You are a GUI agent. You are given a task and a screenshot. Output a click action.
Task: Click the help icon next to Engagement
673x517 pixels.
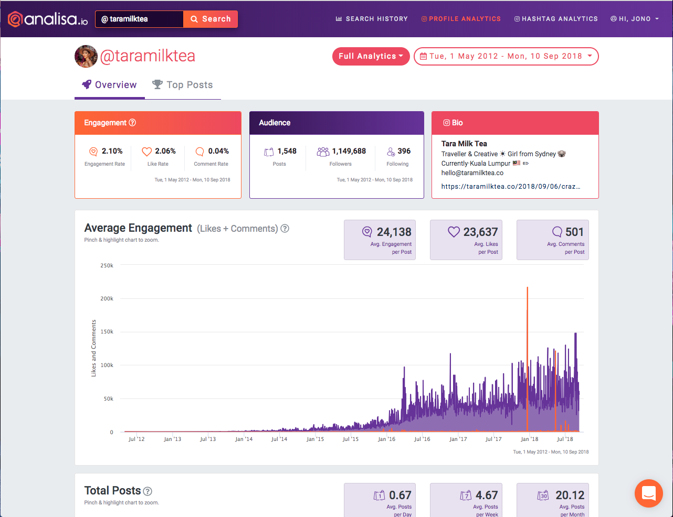(132, 122)
